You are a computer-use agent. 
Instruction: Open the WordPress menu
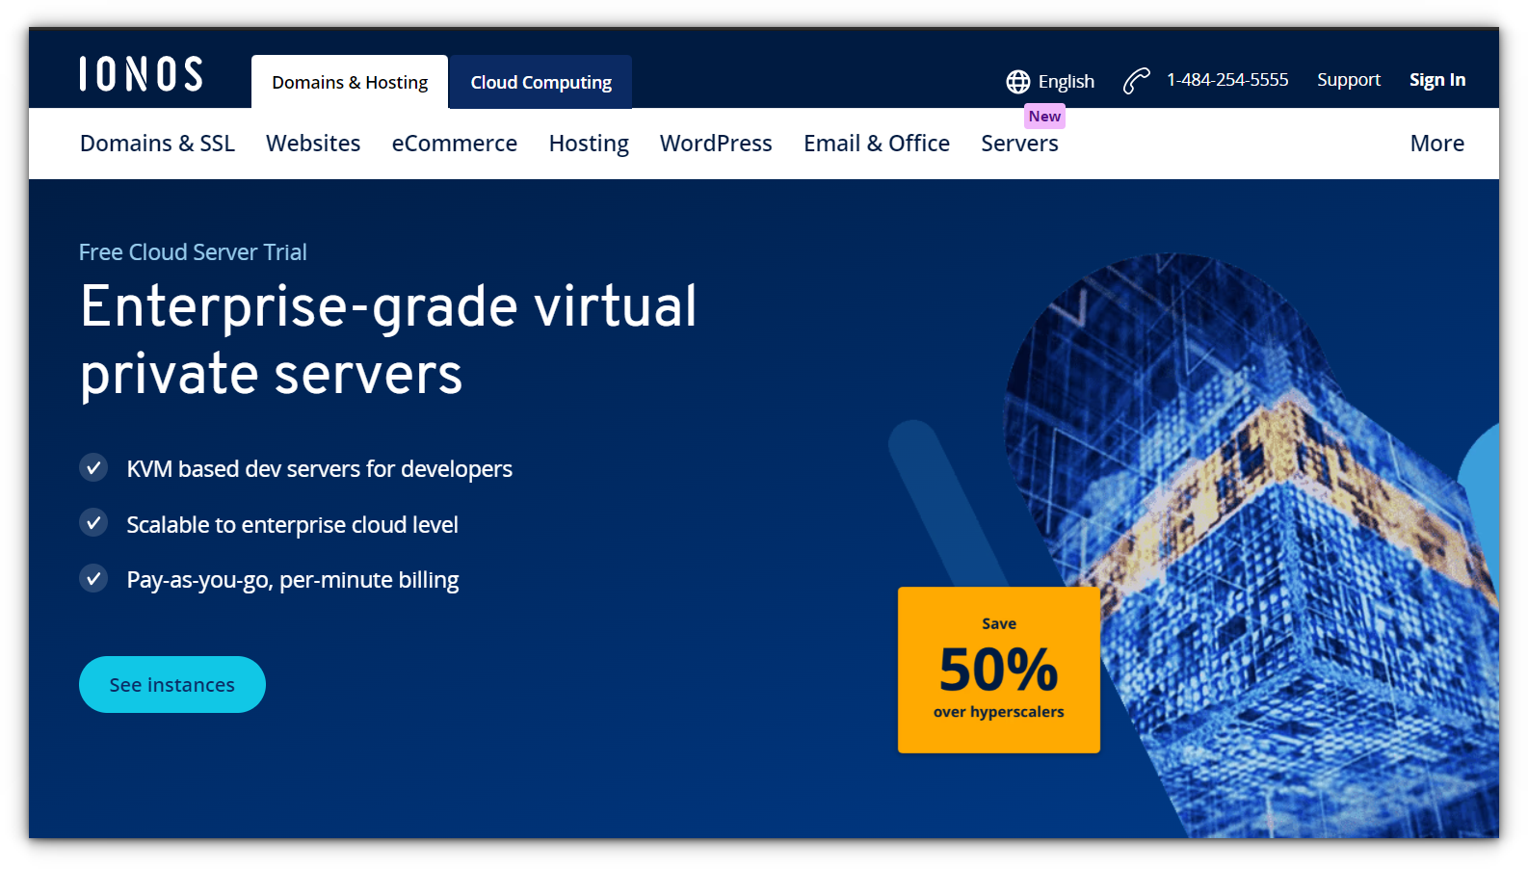pyautogui.click(x=716, y=144)
